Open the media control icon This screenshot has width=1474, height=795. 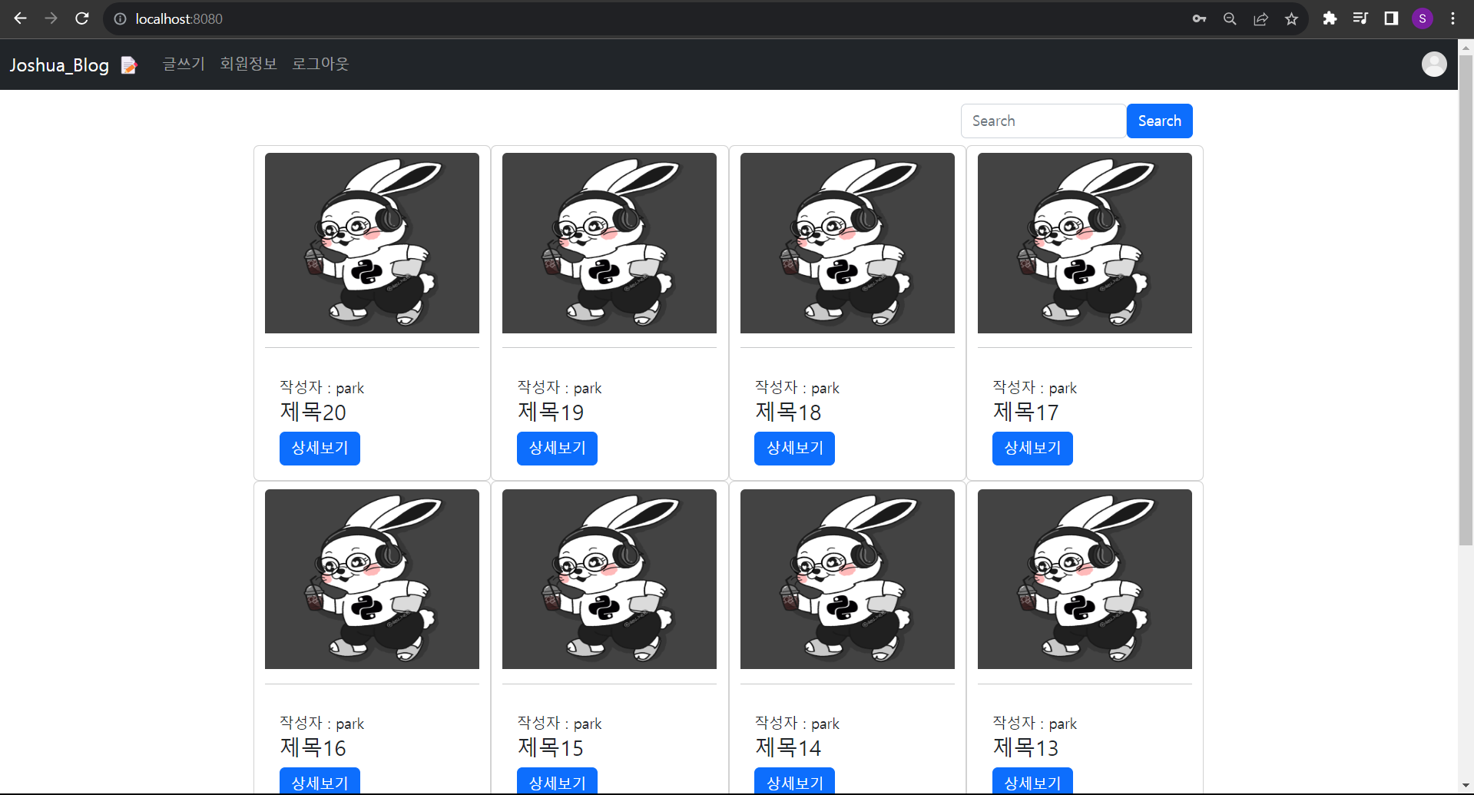point(1360,18)
